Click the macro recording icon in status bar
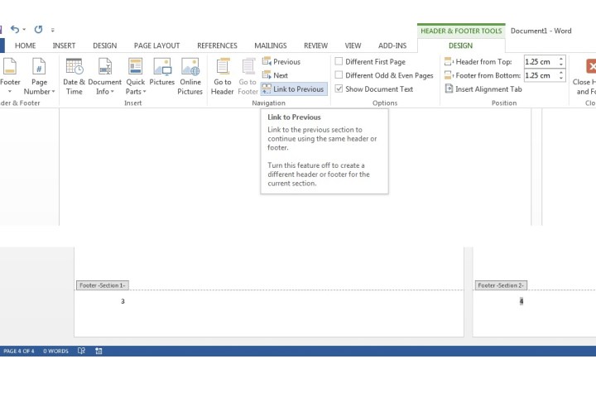Image resolution: width=596 pixels, height=397 pixels. click(99, 351)
